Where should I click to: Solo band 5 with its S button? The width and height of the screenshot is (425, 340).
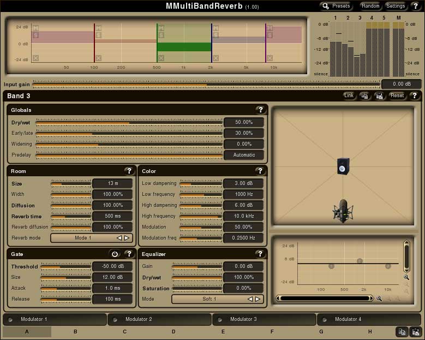click(270, 35)
